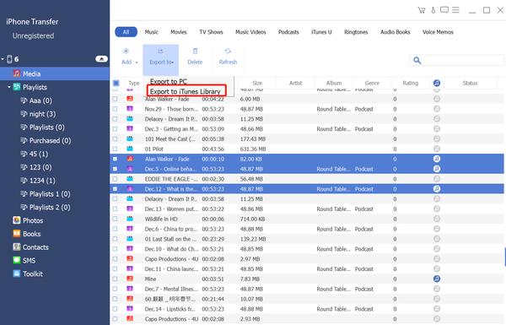Click ringtone icon in Mine row
This screenshot has height=325, width=506.
[437, 279]
